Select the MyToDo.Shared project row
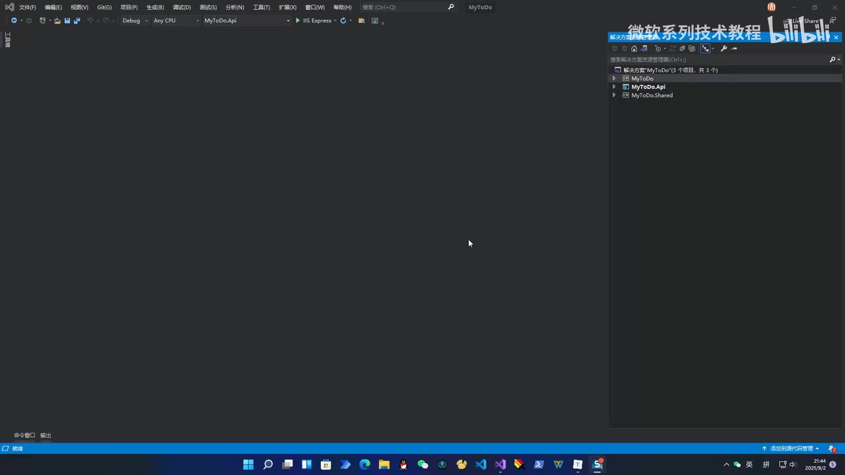 point(652,96)
